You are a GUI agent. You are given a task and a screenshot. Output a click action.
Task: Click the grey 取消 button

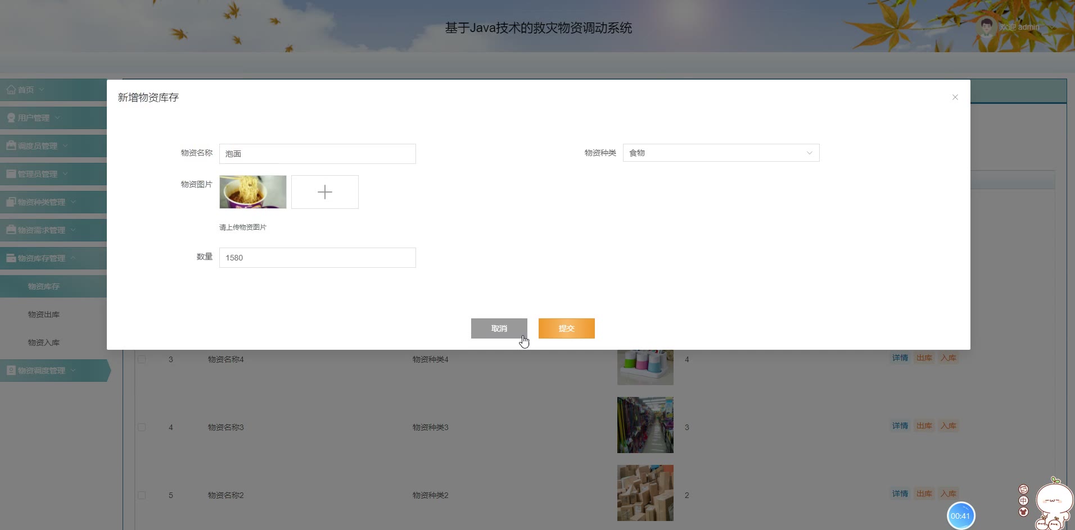coord(499,328)
